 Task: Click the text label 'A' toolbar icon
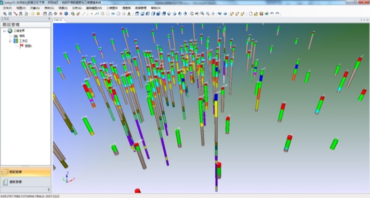(x=129, y=13)
